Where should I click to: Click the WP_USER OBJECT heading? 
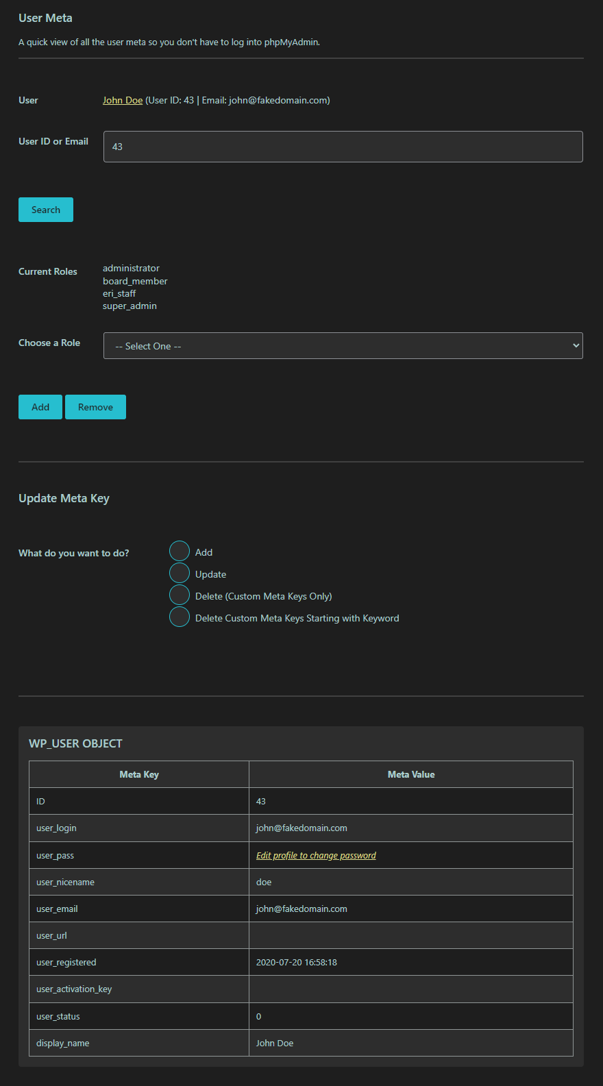click(75, 743)
